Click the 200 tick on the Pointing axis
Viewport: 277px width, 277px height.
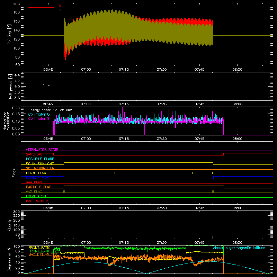pyautogui.click(x=17, y=4)
